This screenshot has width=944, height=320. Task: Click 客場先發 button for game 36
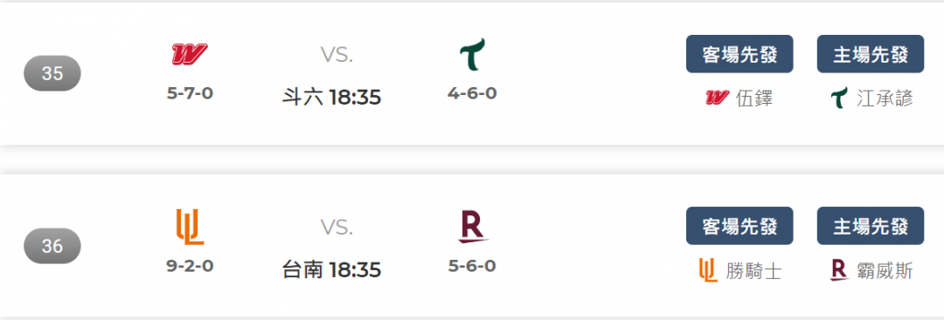tap(739, 226)
